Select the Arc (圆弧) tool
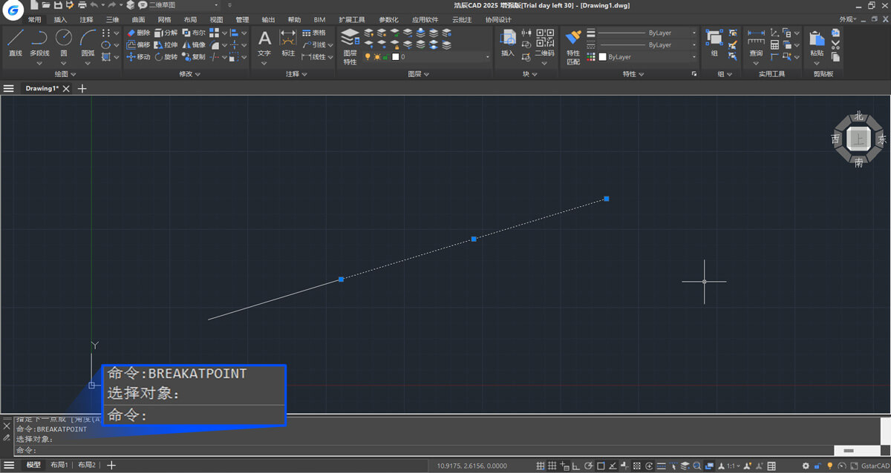The height and width of the screenshot is (473, 891). [88, 43]
